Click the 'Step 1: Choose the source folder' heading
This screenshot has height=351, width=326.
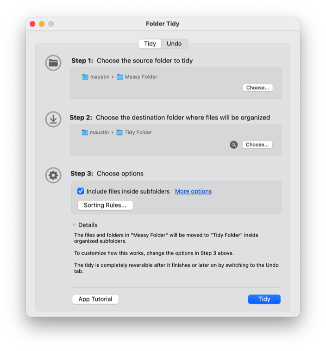point(132,61)
